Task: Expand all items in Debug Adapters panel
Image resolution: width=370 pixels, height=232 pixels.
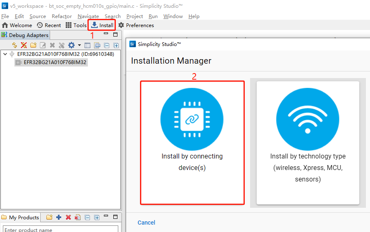Action: click(x=116, y=45)
